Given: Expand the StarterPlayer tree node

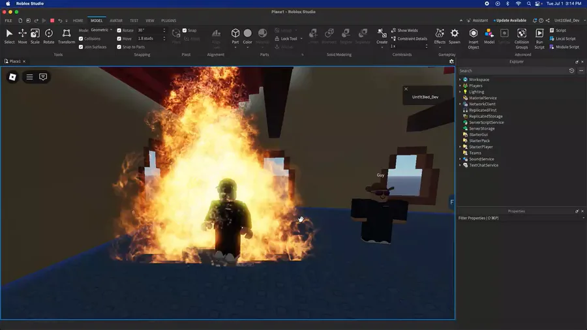Looking at the screenshot, I should (x=460, y=147).
